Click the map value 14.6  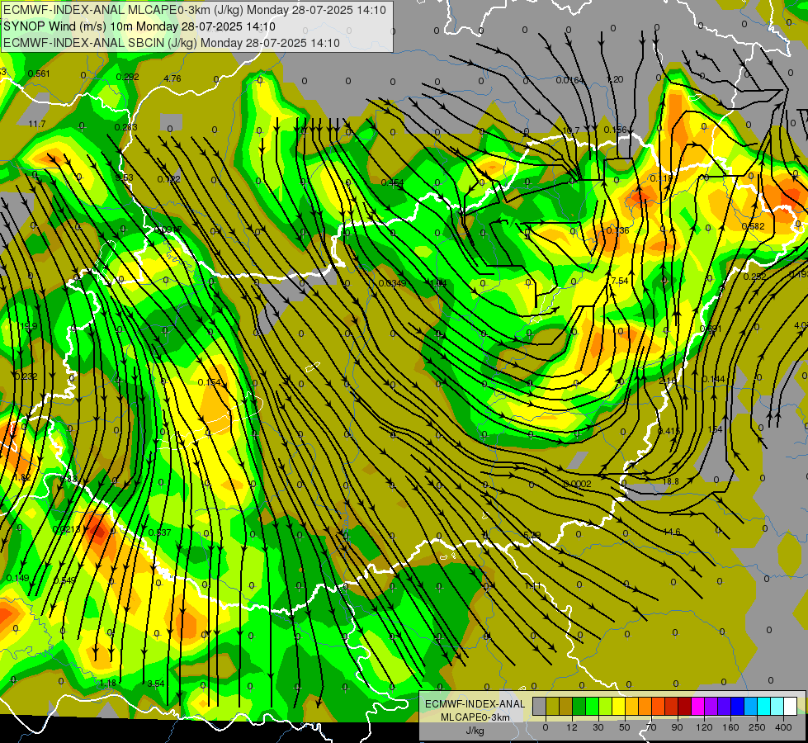pos(672,532)
